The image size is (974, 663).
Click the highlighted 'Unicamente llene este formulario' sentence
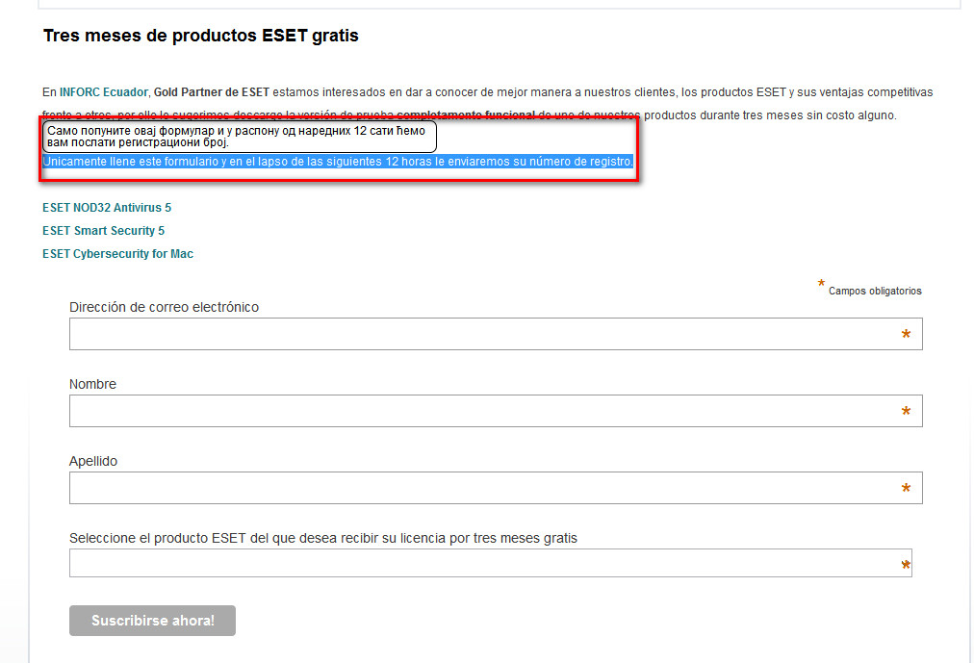337,162
